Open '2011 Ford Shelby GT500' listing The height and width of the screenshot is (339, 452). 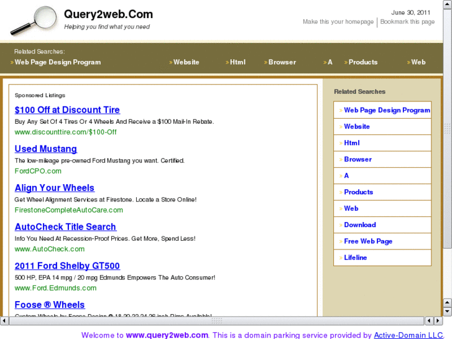(67, 266)
